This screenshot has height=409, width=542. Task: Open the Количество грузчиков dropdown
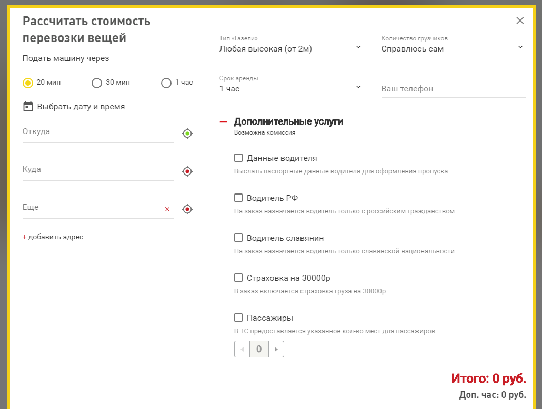[453, 49]
